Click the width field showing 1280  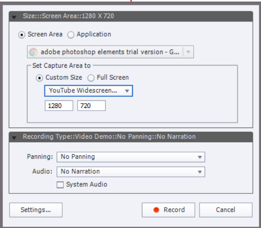click(x=59, y=106)
